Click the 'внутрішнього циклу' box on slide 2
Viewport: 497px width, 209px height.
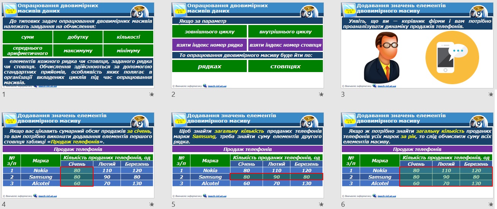point(286,31)
